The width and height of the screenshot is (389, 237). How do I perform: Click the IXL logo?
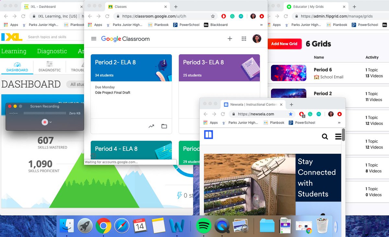[x=12, y=37]
